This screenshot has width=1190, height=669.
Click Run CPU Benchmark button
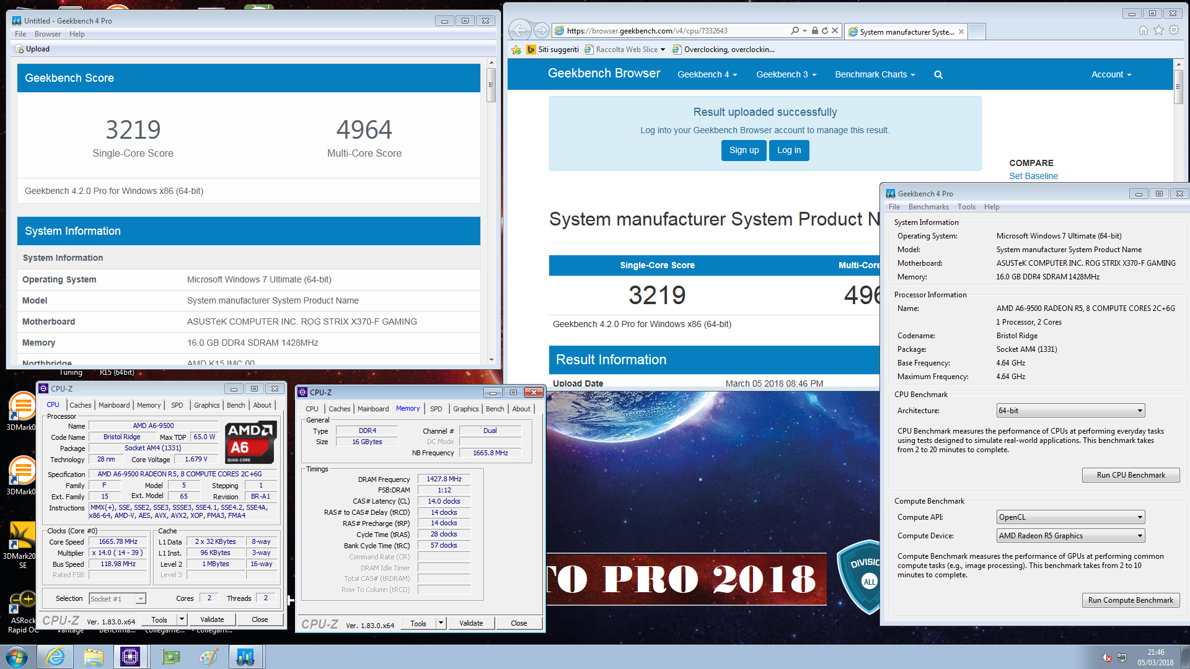click(1130, 475)
